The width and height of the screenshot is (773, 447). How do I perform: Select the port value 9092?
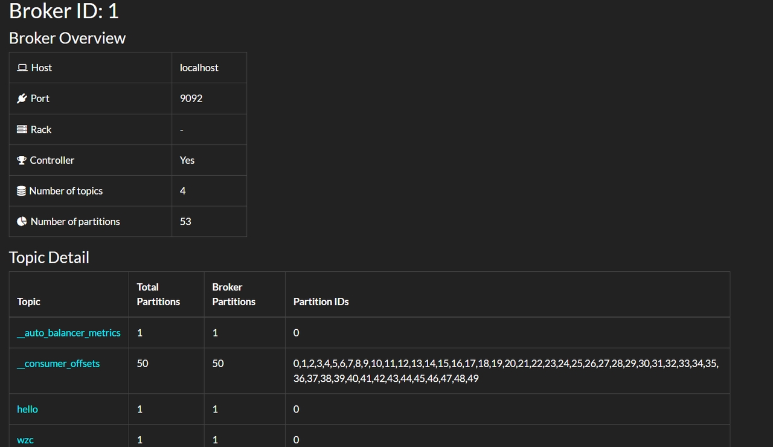pos(191,98)
